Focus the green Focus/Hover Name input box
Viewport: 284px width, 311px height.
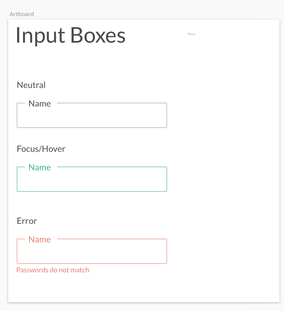point(92,181)
